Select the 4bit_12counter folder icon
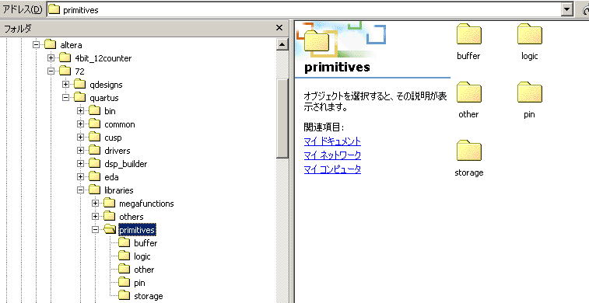Image resolution: width=589 pixels, height=303 pixels. tap(65, 57)
